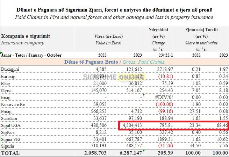Select the Pjesa ndaj Totalit header
This screenshot has height=157, width=229.
[x=201, y=30]
